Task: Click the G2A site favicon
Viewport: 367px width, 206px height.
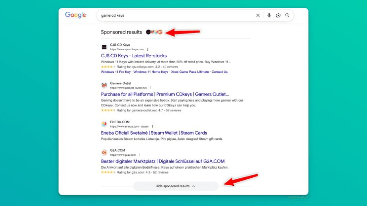Action: coord(104,152)
